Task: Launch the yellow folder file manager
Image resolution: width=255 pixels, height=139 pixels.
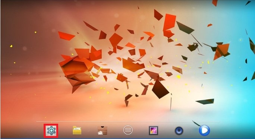Action: [x=77, y=130]
